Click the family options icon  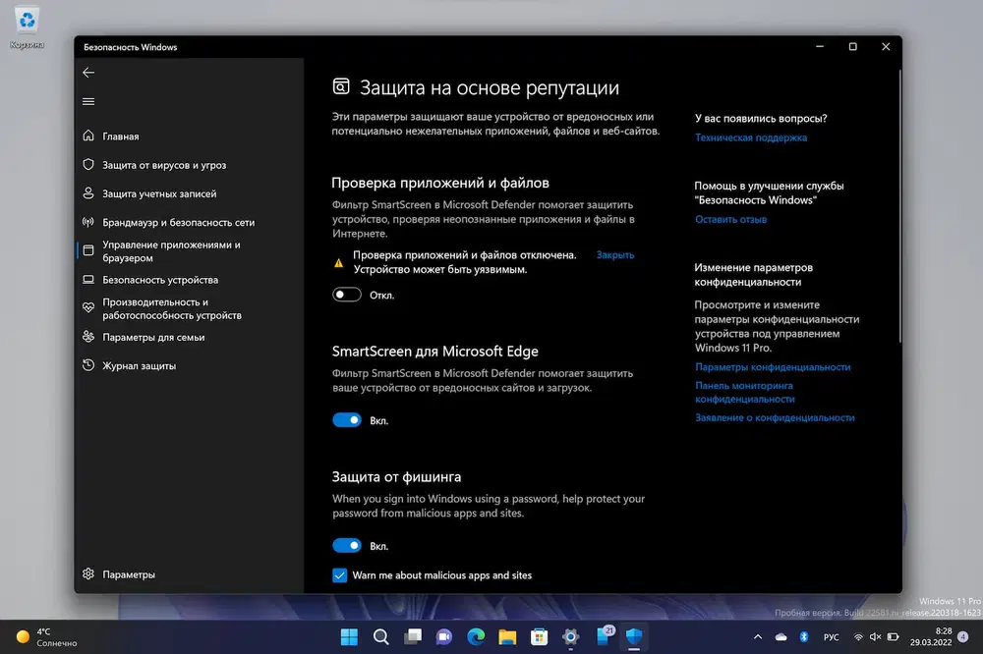(88, 337)
